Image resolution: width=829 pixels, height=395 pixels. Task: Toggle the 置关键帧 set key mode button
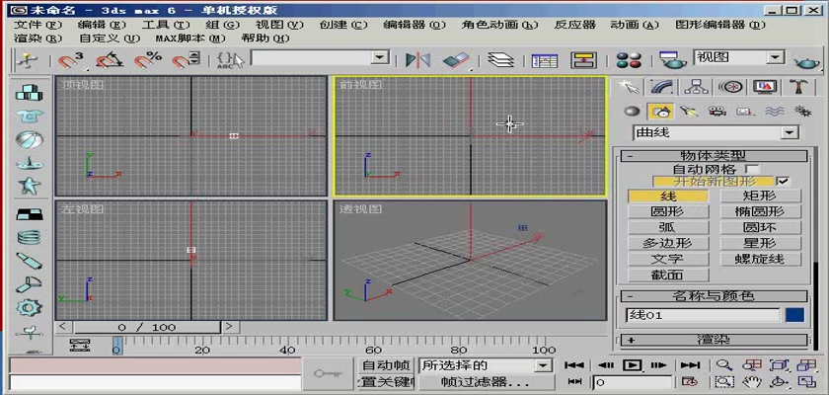pyautogui.click(x=386, y=382)
